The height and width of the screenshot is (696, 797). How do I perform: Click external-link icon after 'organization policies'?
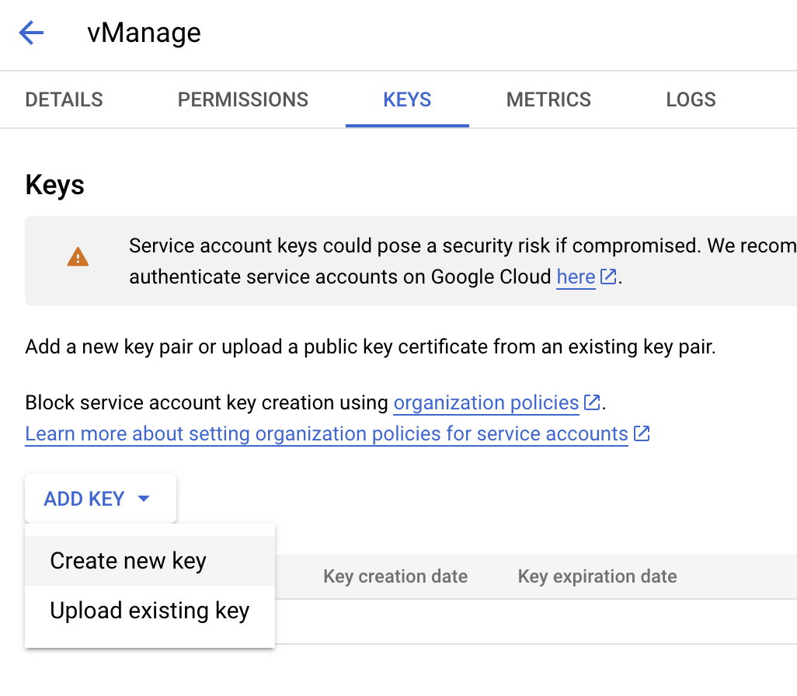coord(592,402)
